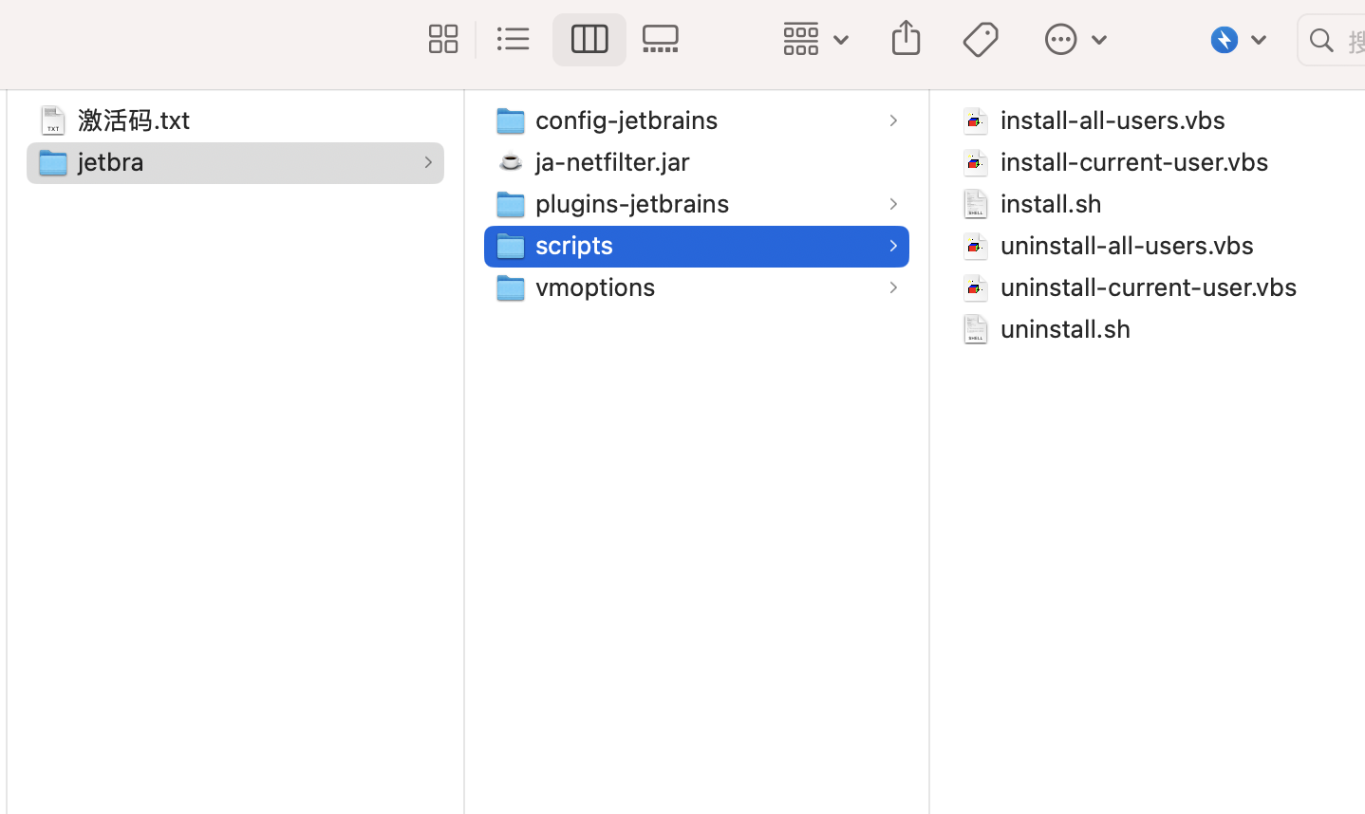
Task: Open the group-by options dropdown
Action: [815, 40]
